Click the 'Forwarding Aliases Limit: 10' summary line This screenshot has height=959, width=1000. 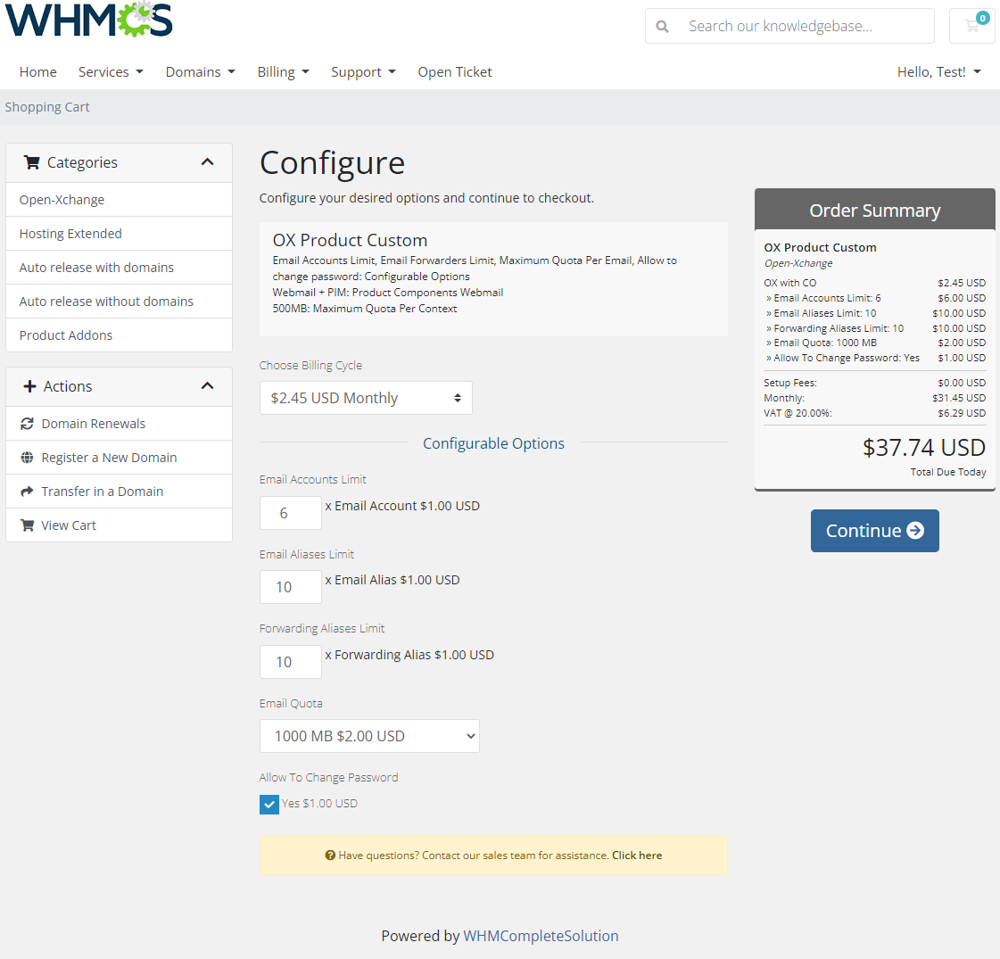(875, 328)
